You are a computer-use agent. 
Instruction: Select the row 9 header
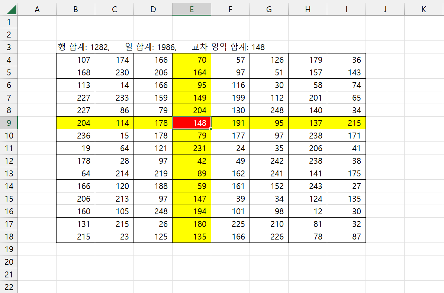[x=9, y=123]
